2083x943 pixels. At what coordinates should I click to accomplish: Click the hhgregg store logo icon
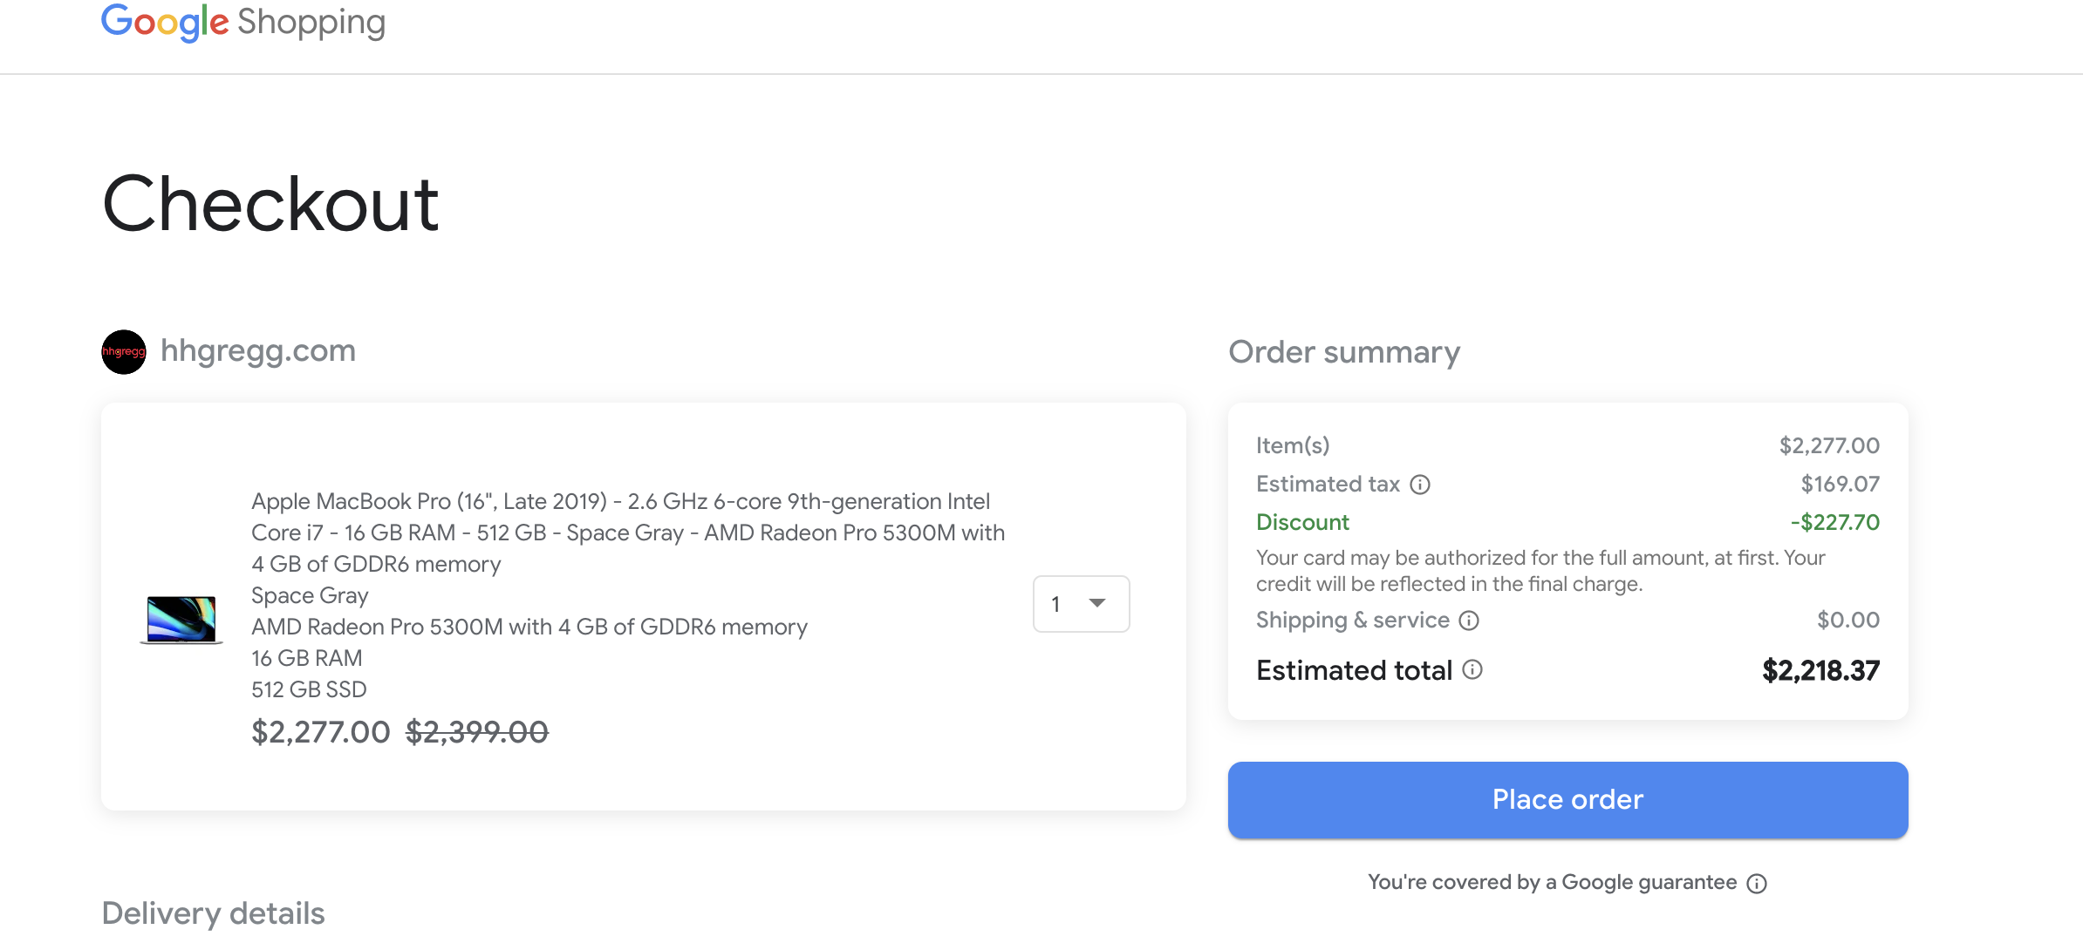pyautogui.click(x=123, y=352)
